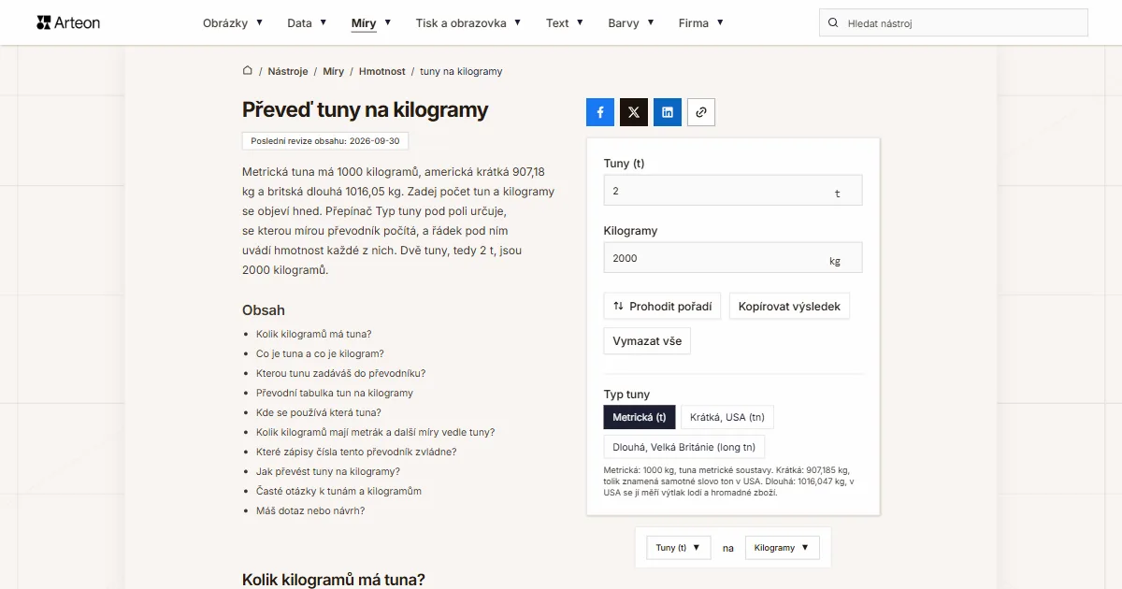Open the Firma menu
This screenshot has width=1122, height=589.
click(x=701, y=22)
